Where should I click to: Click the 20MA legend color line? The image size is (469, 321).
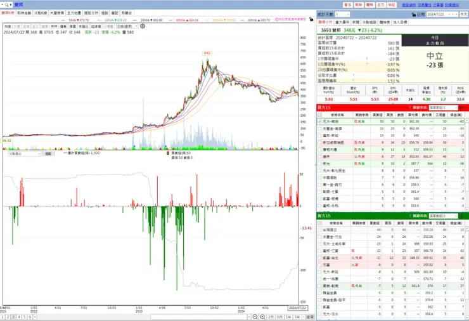134,20
